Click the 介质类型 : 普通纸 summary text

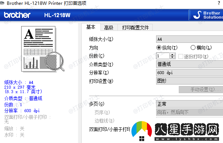(x=23, y=98)
